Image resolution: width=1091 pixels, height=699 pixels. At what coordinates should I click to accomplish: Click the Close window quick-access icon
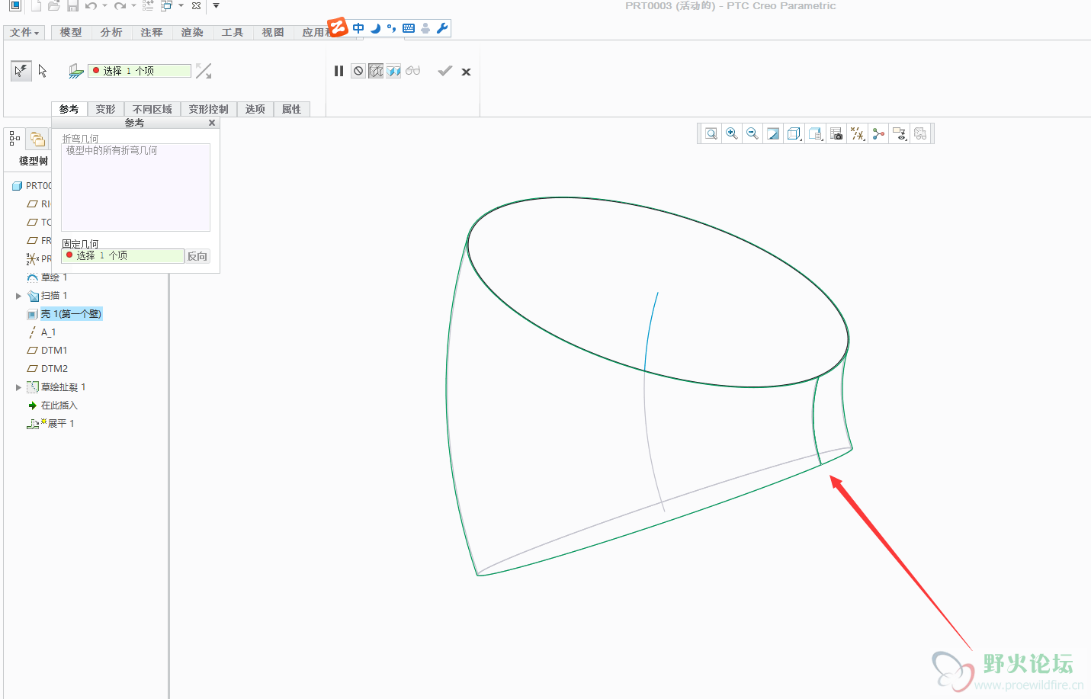click(x=196, y=5)
